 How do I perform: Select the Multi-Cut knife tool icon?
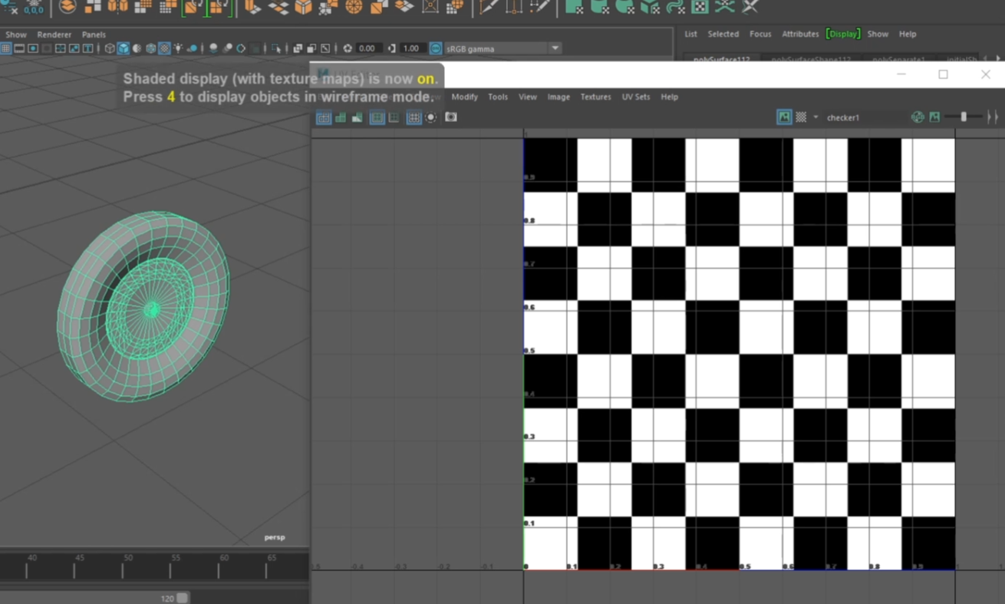click(x=488, y=7)
